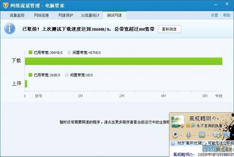
Task: Click green 已用带宽 swatch for download legend
Action: pyautogui.click(x=30, y=52)
